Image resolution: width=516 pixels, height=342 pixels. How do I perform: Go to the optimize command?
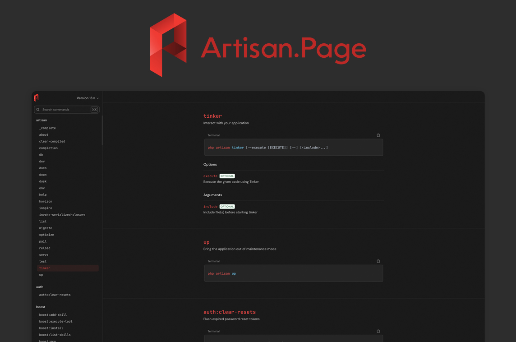(x=46, y=235)
